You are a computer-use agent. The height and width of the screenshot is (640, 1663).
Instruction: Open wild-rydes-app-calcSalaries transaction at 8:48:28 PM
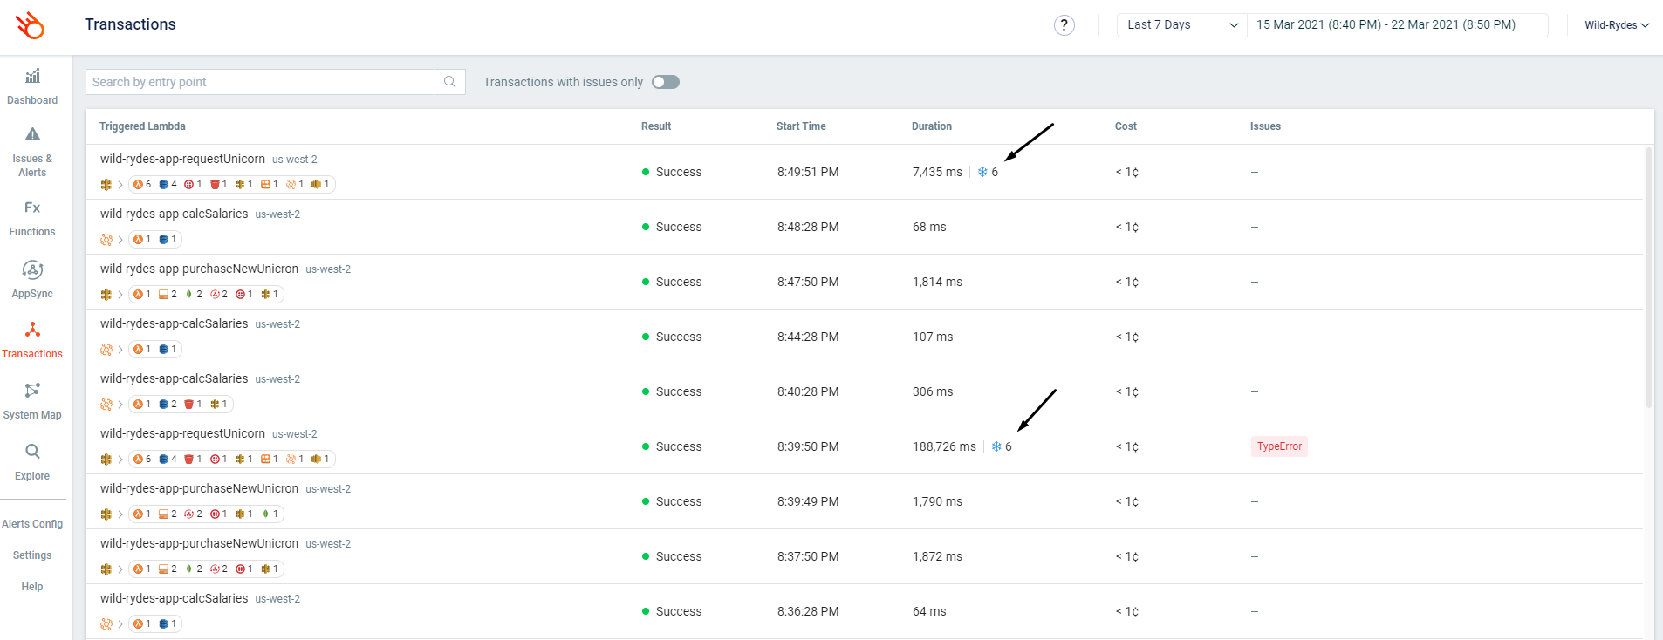174,214
